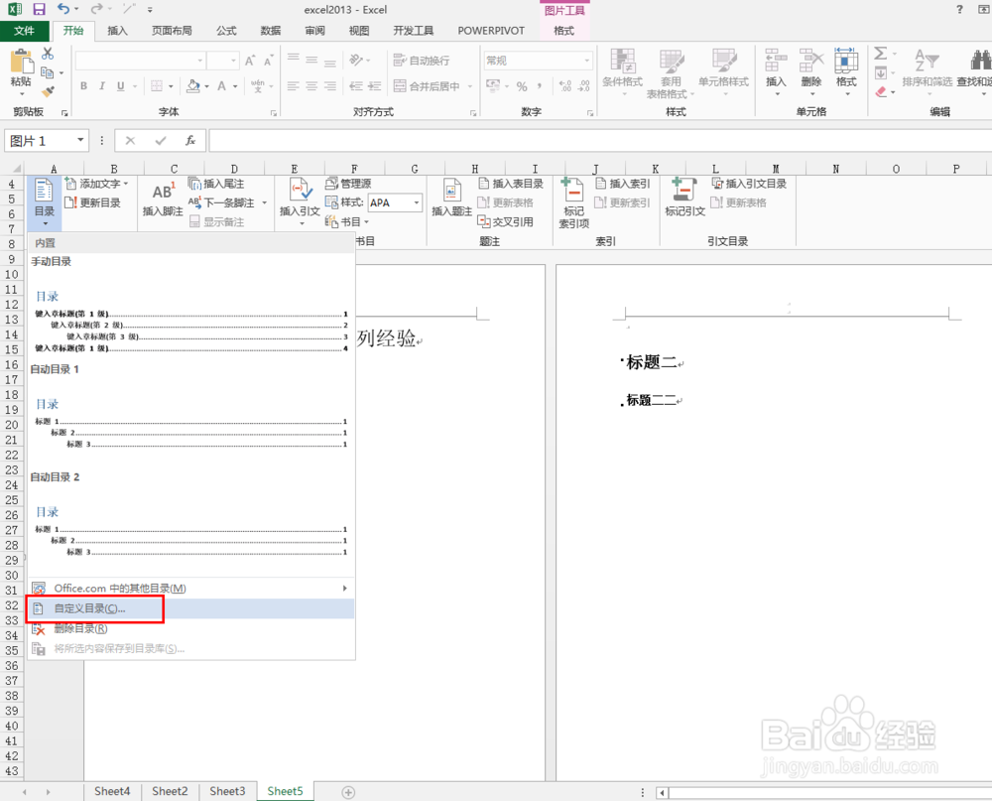The image size is (992, 801).
Task: Open 排序和筛选 sort and filter
Action: click(927, 71)
